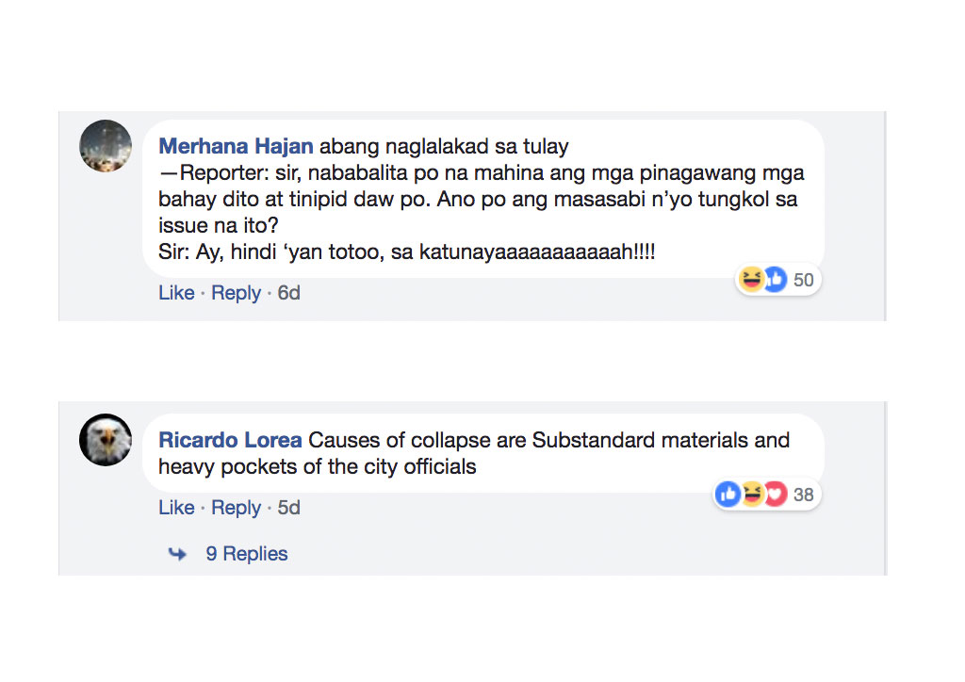Open Merhana Hajan's profile picture
The width and height of the screenshot is (965, 682).
(x=106, y=146)
